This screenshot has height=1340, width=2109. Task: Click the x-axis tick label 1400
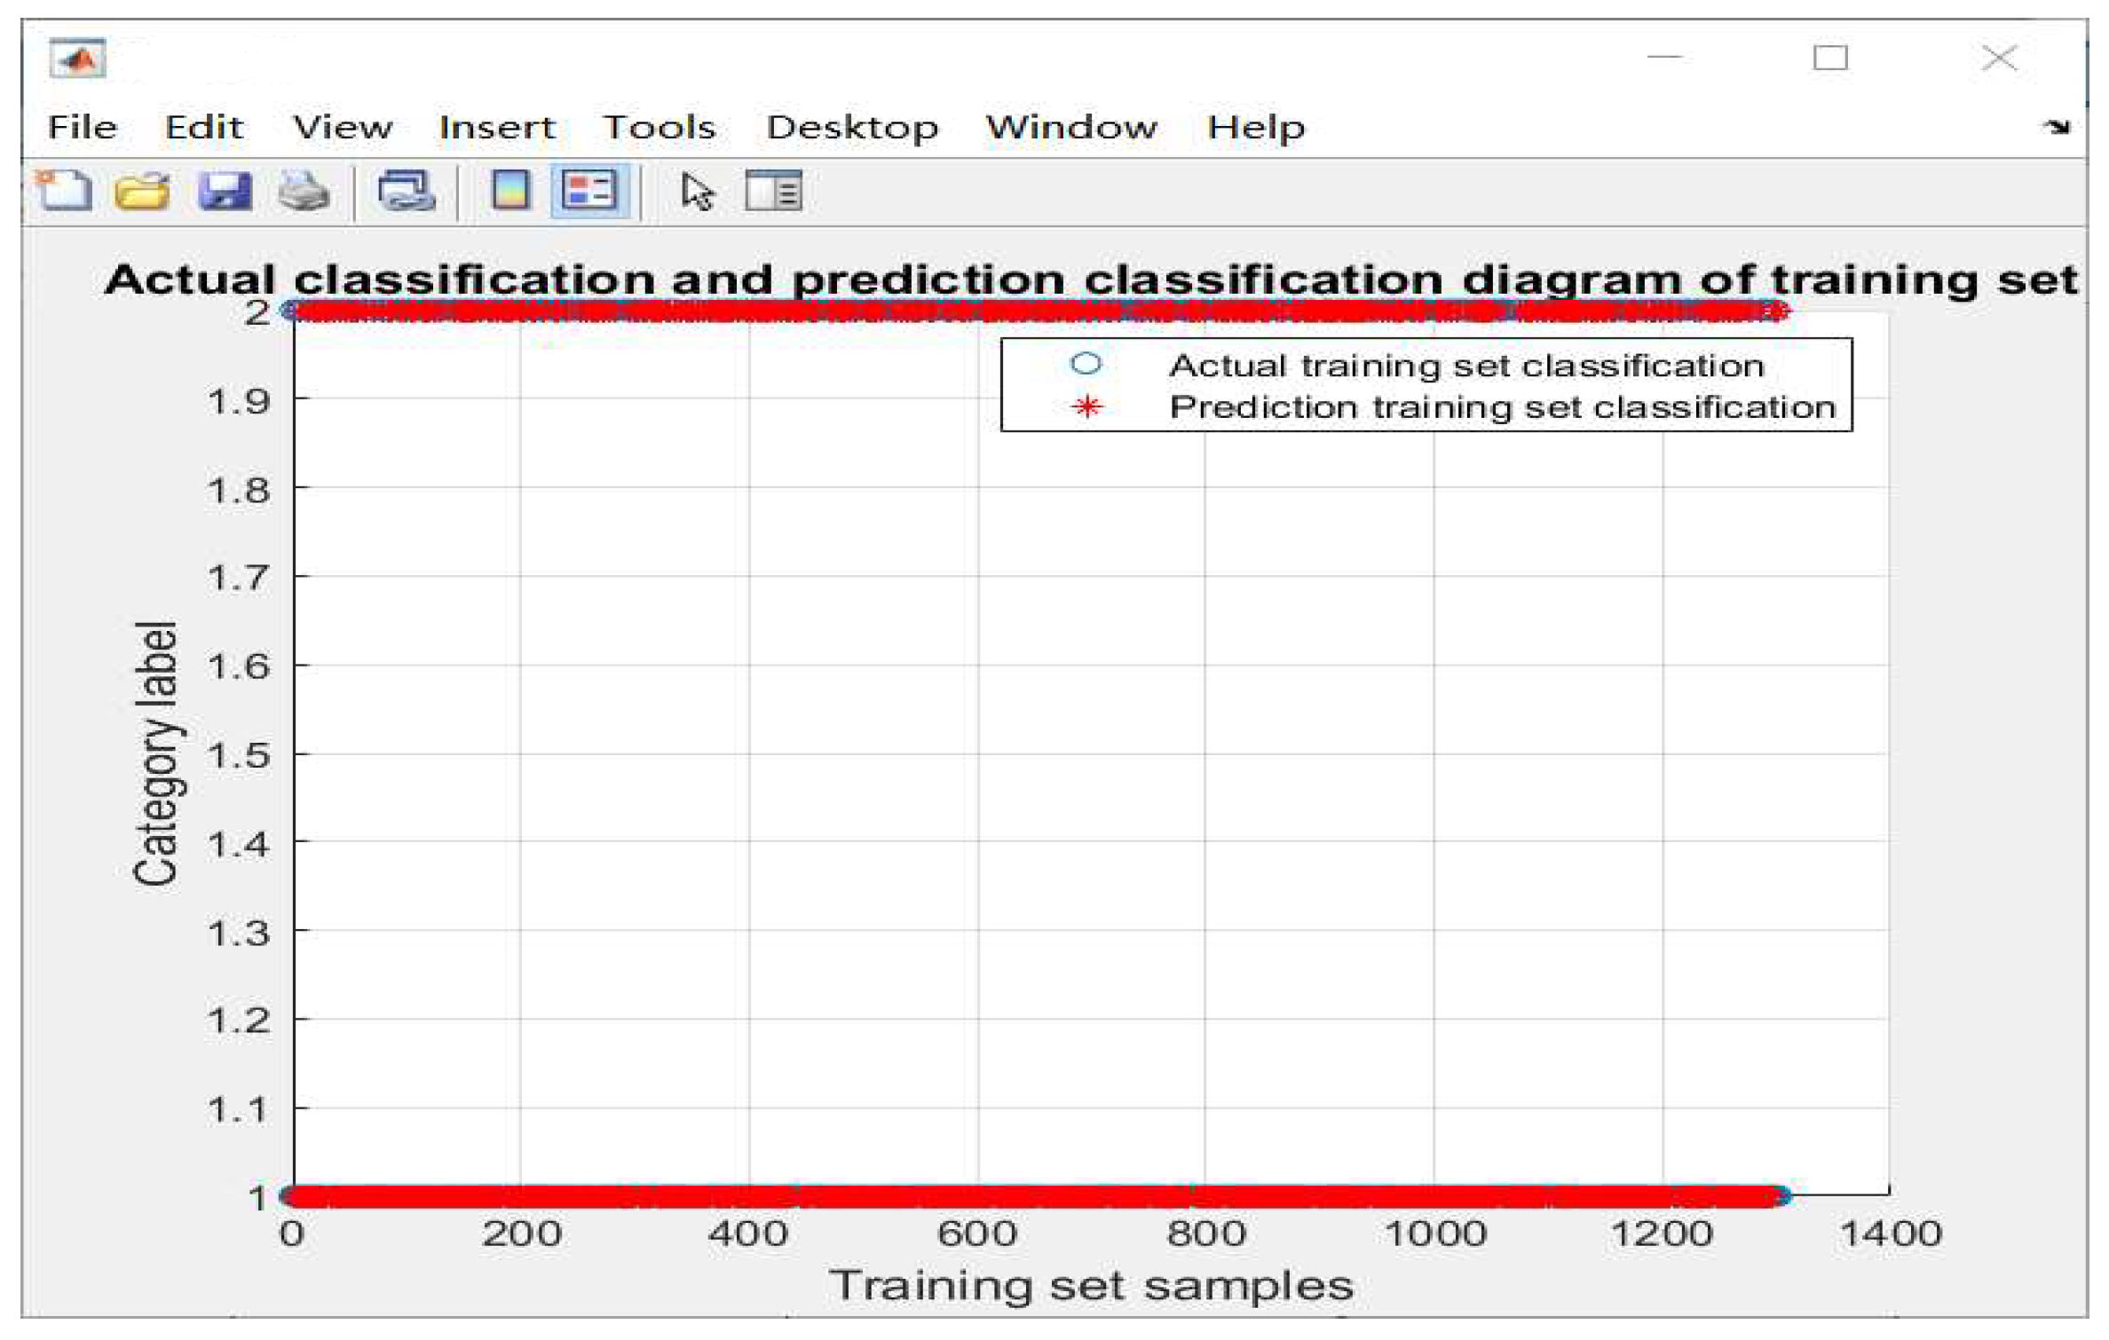point(1892,1234)
